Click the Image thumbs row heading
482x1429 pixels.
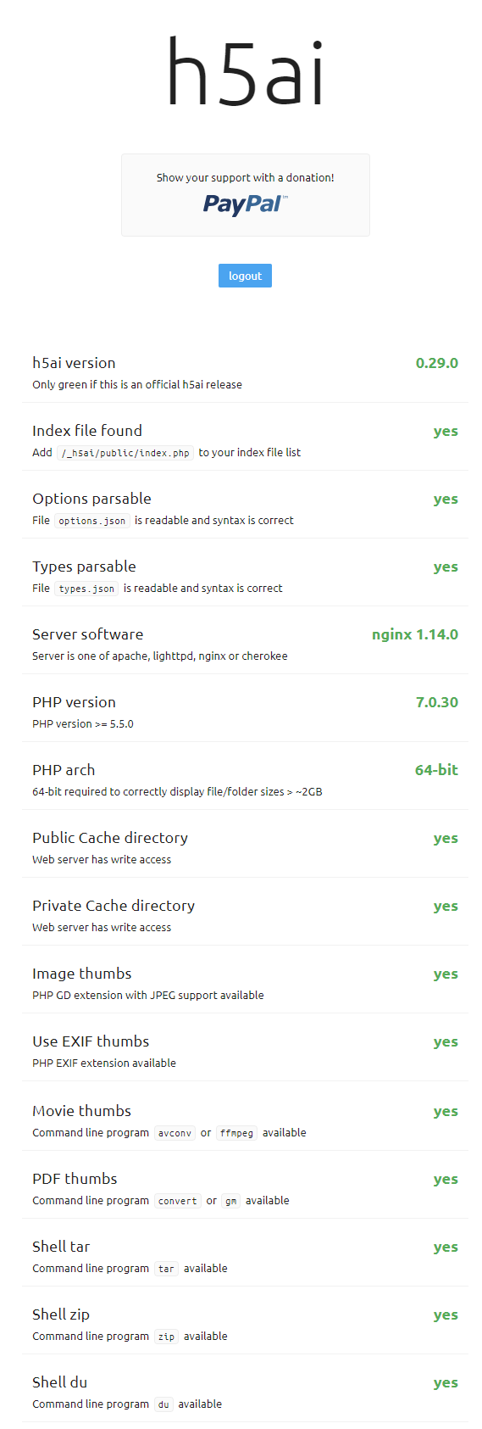coord(82,974)
